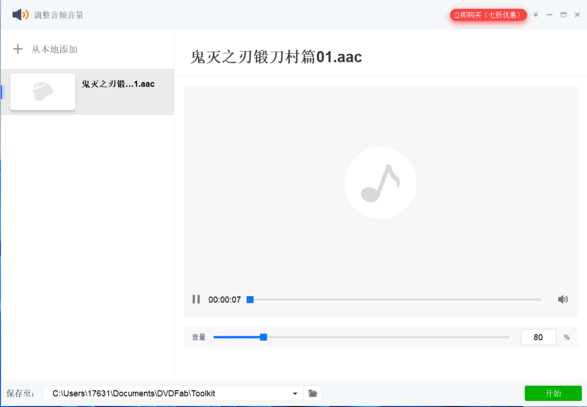Click the speaker logo in the title bar
Viewport: 587px width, 407px height.
tap(21, 14)
